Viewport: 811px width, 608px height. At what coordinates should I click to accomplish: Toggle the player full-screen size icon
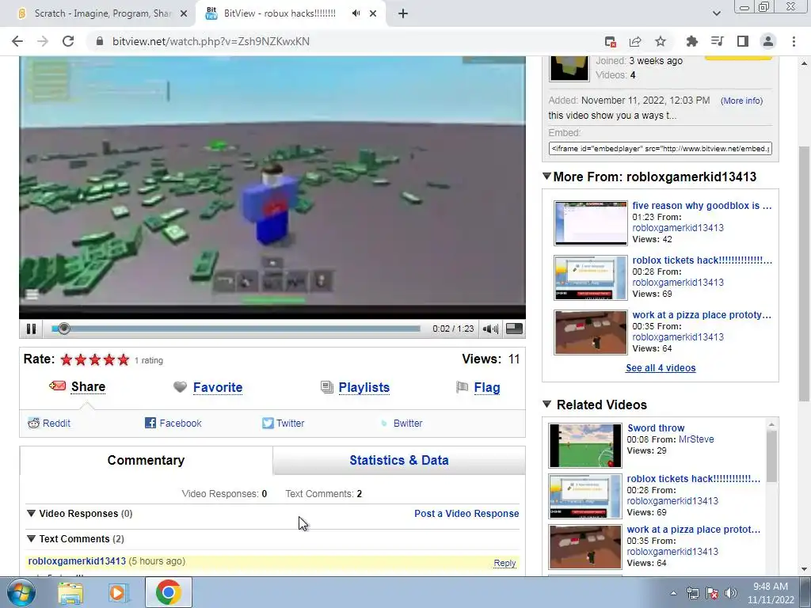[x=513, y=329]
